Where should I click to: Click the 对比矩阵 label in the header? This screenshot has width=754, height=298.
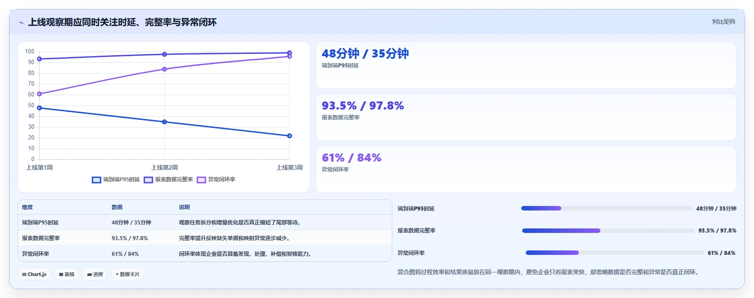(x=723, y=22)
